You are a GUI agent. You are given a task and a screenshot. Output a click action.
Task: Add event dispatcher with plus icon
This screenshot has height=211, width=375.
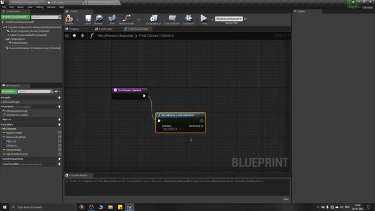tap(59, 159)
